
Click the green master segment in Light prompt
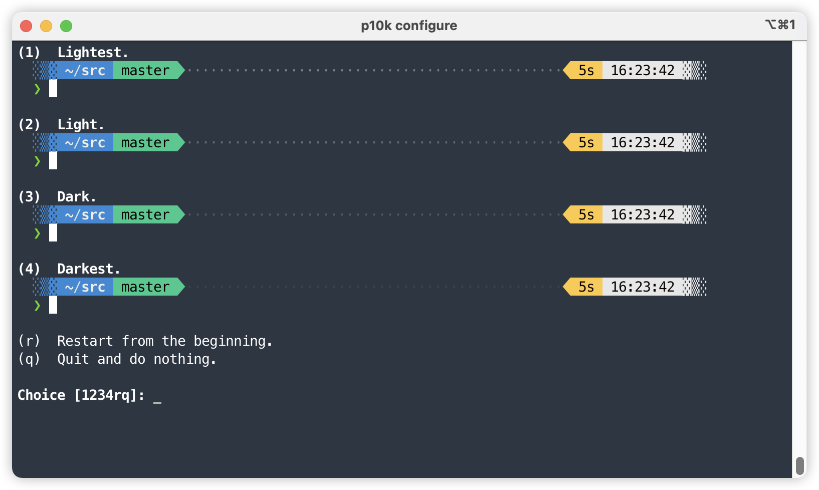click(149, 143)
